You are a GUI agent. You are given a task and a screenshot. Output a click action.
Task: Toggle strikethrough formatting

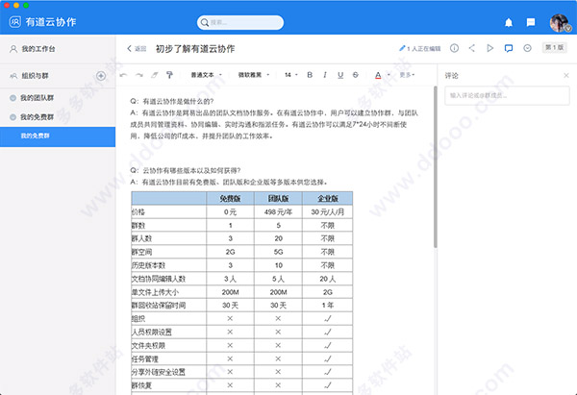(x=356, y=75)
